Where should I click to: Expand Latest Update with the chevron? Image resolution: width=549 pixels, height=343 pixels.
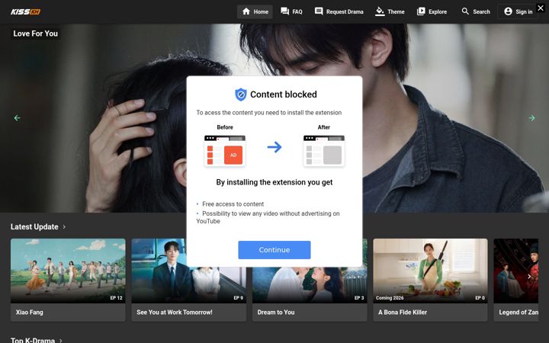pyautogui.click(x=64, y=227)
